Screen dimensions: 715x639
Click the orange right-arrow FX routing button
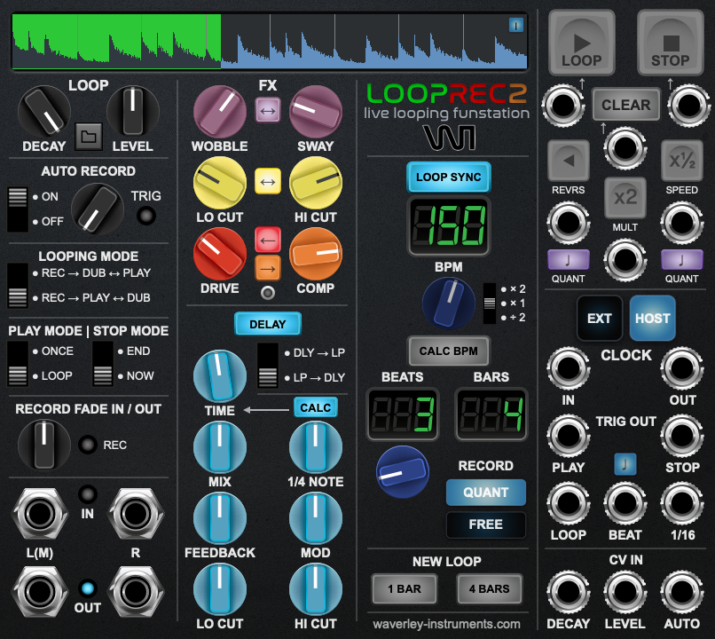coord(268,268)
